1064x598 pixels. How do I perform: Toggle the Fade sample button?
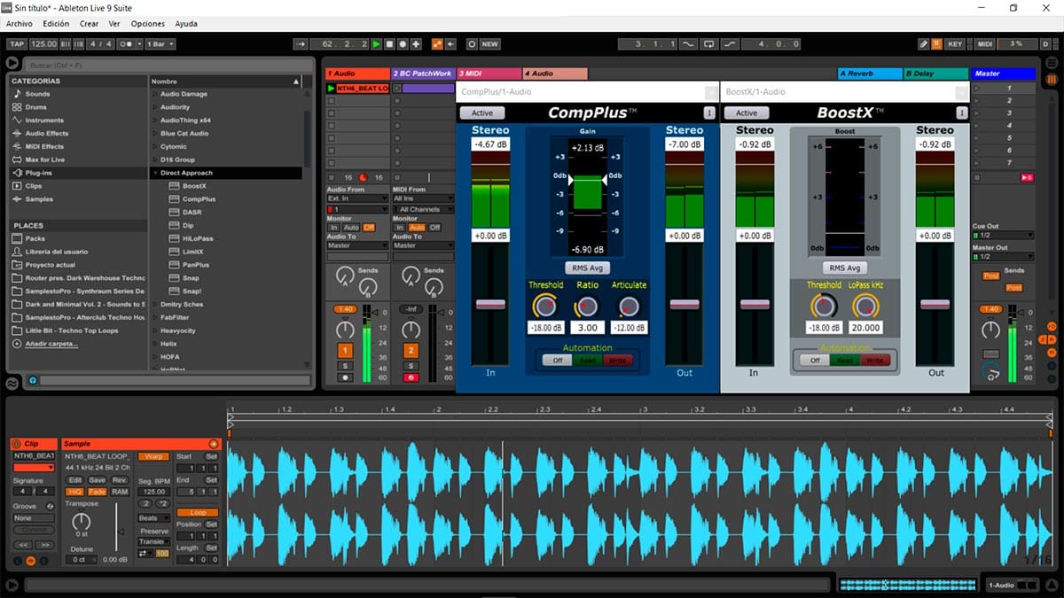click(97, 492)
